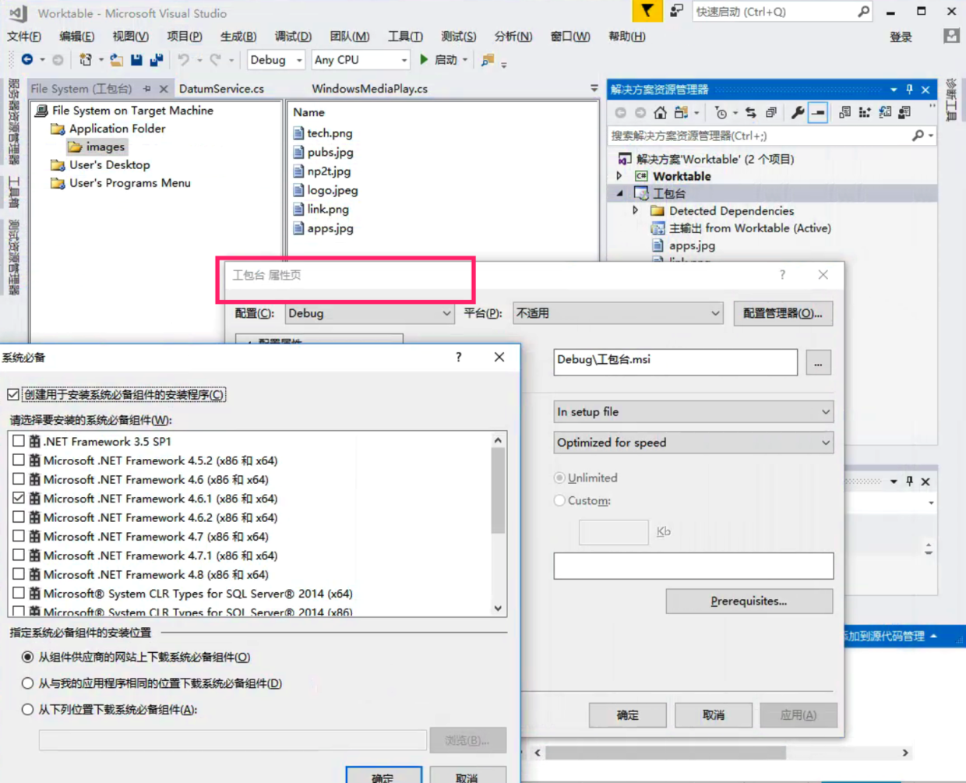This screenshot has height=783, width=966.
Task: Click the find in files toolbar icon
Action: point(488,60)
